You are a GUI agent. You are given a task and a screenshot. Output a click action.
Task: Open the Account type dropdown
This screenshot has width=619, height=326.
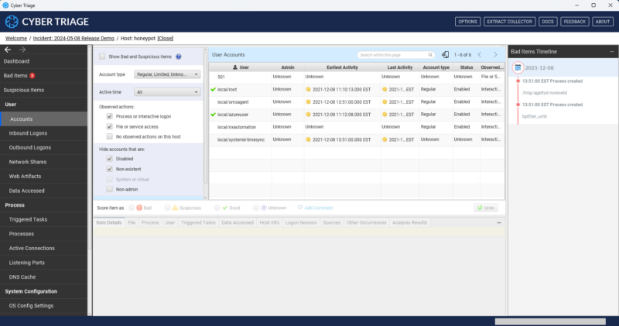(x=167, y=74)
